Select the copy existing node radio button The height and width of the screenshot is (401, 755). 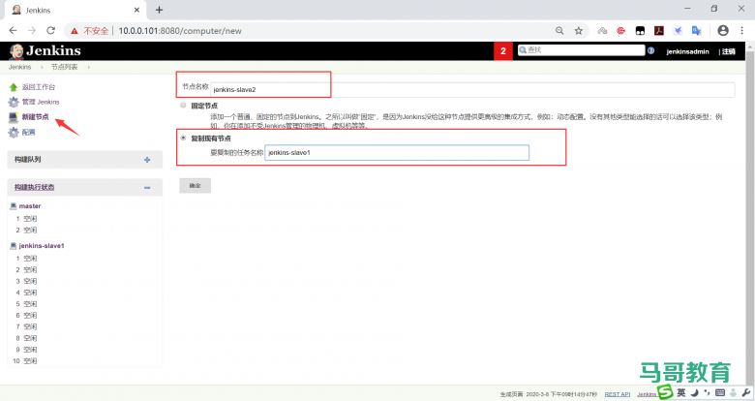tap(183, 138)
